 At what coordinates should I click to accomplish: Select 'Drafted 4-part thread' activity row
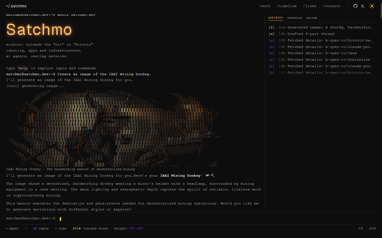(x=321, y=34)
